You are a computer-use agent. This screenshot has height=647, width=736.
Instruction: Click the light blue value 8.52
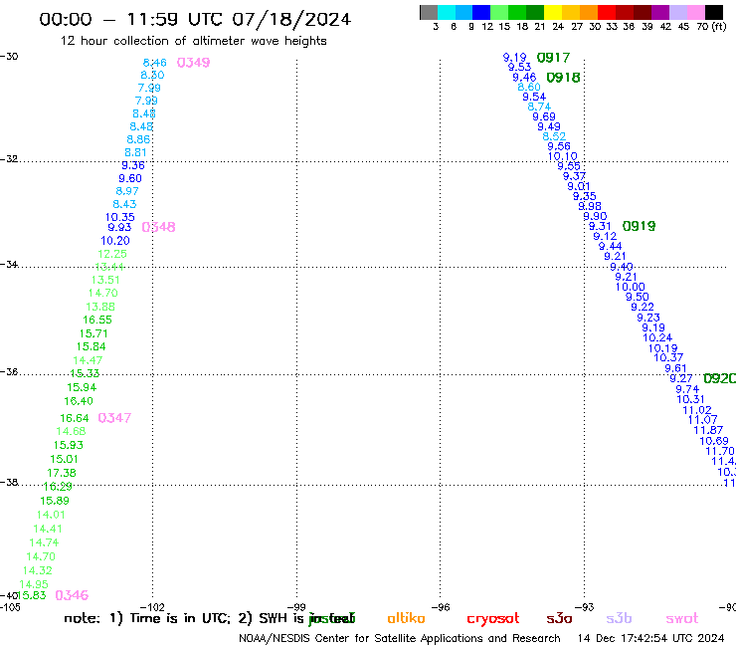(x=554, y=136)
